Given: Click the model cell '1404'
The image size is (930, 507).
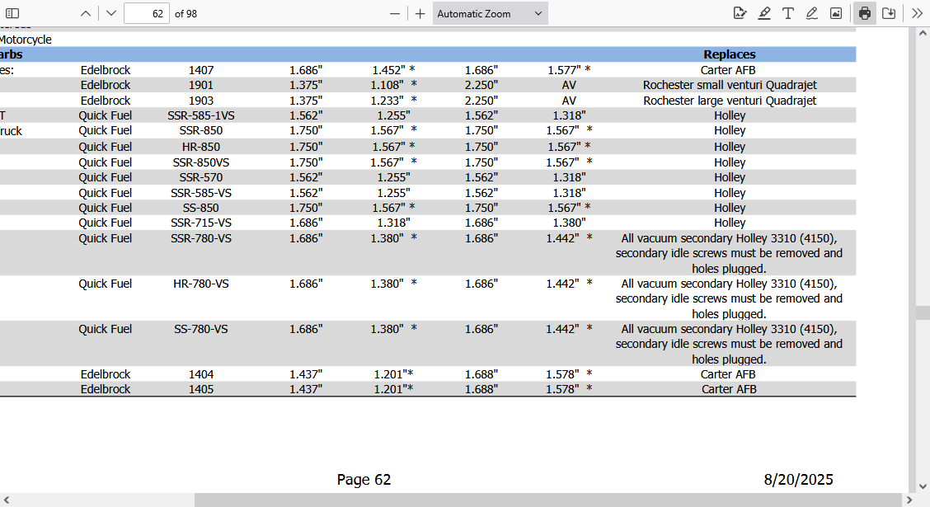Looking at the screenshot, I should 201,374.
